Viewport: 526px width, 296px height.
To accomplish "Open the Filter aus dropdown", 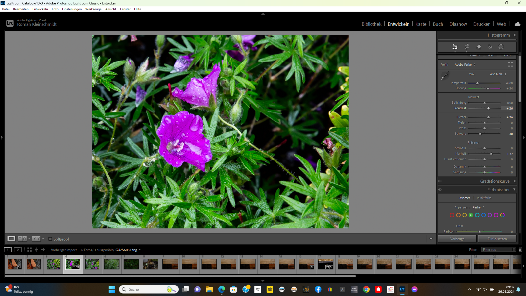I will coord(498,250).
